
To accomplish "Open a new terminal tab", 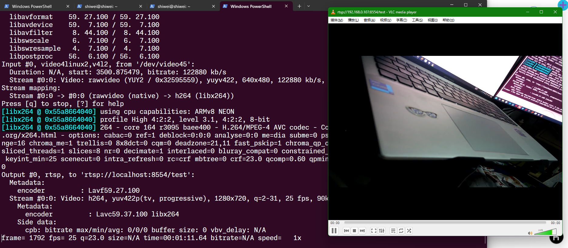I will [299, 6].
